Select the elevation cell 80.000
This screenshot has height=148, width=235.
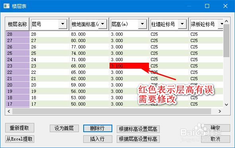pyautogui.click(x=89, y=40)
